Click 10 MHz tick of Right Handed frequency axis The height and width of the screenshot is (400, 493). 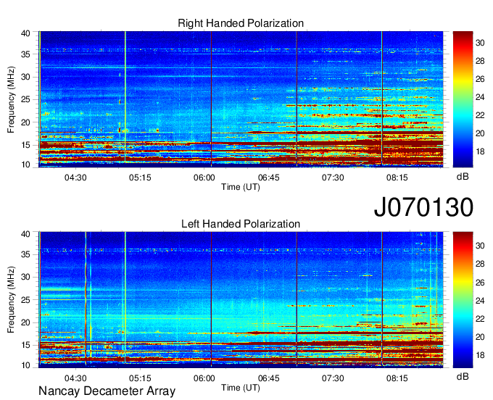click(x=25, y=164)
